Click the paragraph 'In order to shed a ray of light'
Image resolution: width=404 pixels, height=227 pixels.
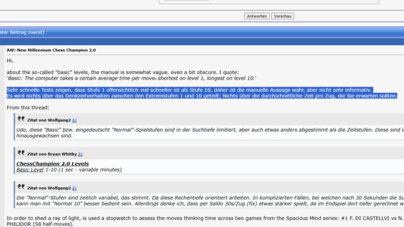[205, 221]
